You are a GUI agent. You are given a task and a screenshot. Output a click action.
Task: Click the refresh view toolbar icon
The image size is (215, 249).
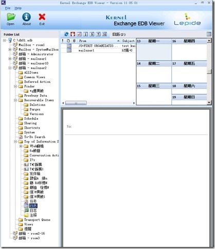click(66, 34)
